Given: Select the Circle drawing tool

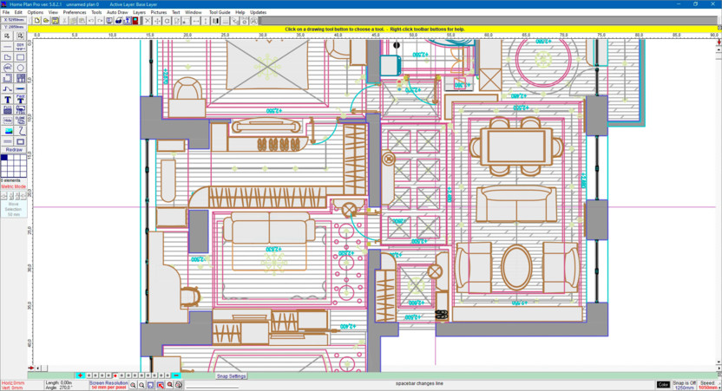Looking at the screenshot, I should [x=20, y=68].
